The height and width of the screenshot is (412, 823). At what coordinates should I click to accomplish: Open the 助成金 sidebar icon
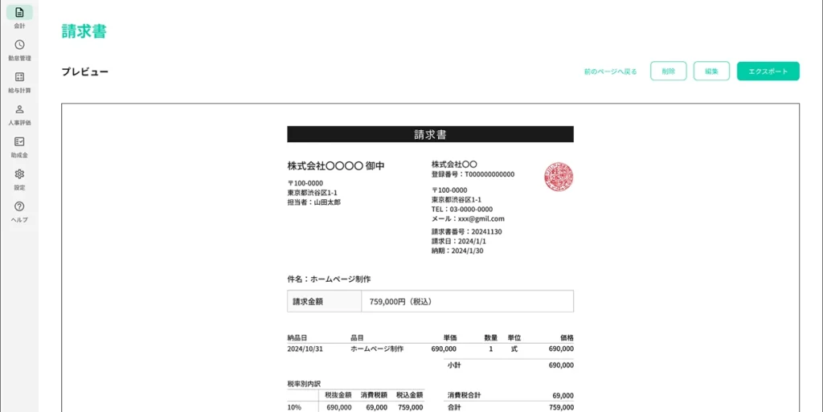pos(19,141)
